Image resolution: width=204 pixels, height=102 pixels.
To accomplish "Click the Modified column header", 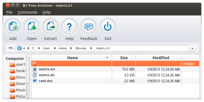I will coord(161,58).
